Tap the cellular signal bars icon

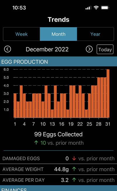tap(88, 8)
